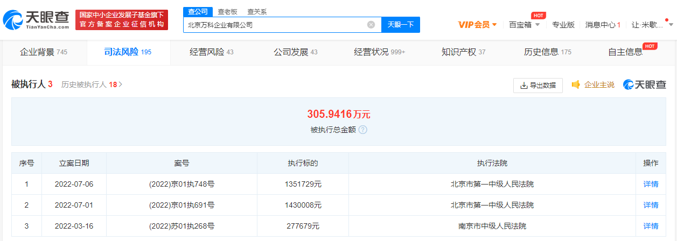
Task: Click the download icon in 导出数据
Action: click(x=524, y=86)
